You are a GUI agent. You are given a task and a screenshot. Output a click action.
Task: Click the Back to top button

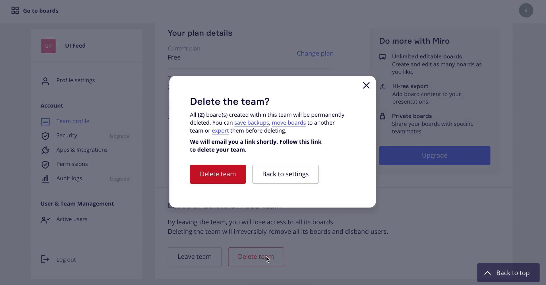[508, 273]
